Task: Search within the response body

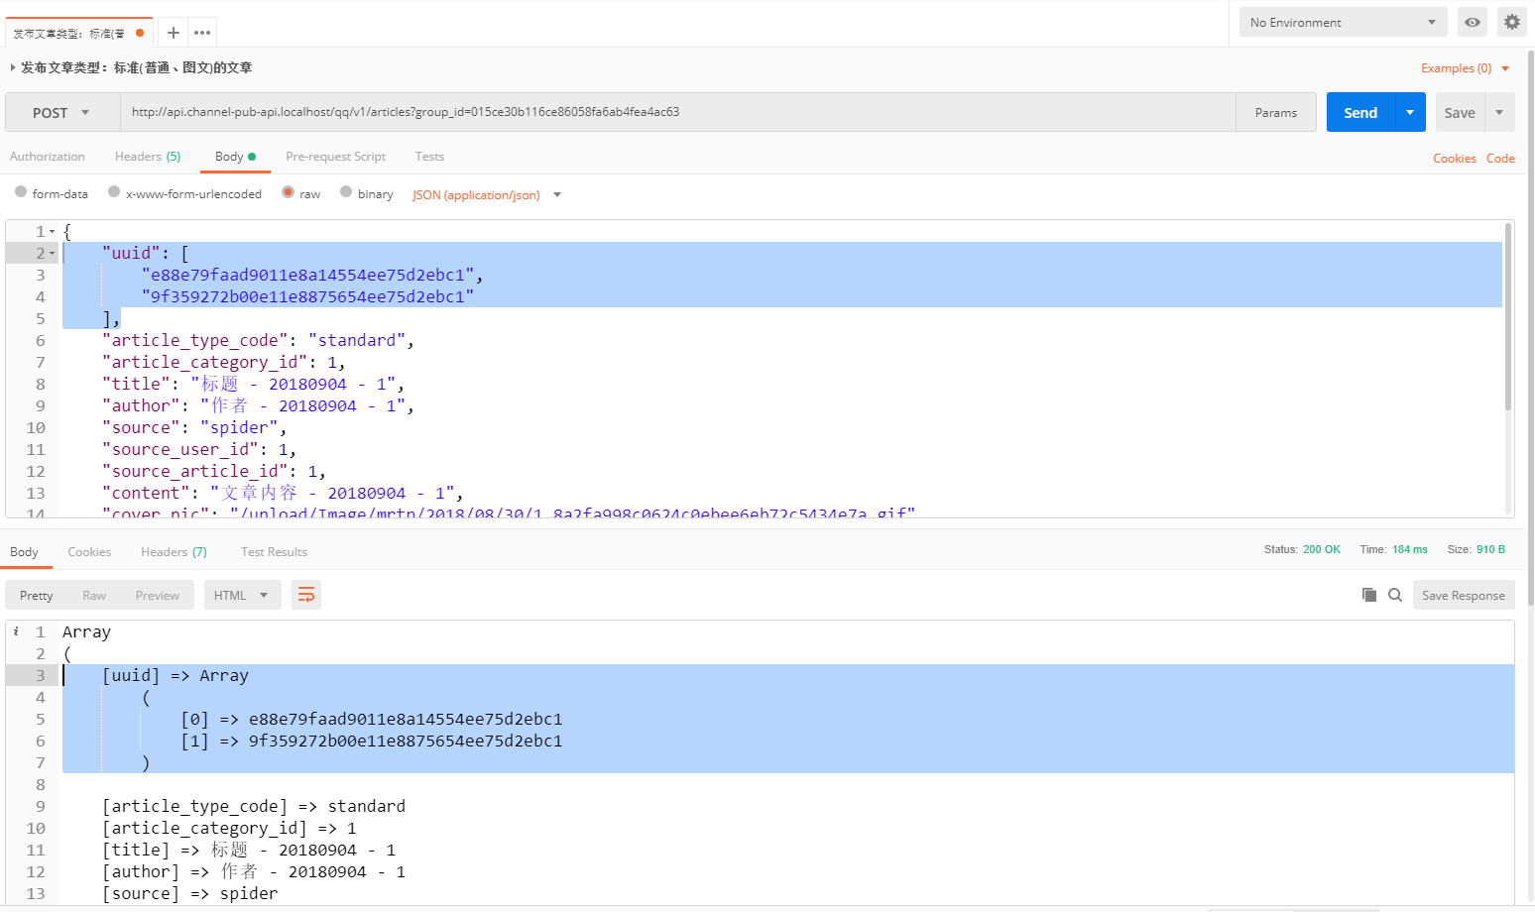Action: 1395,595
